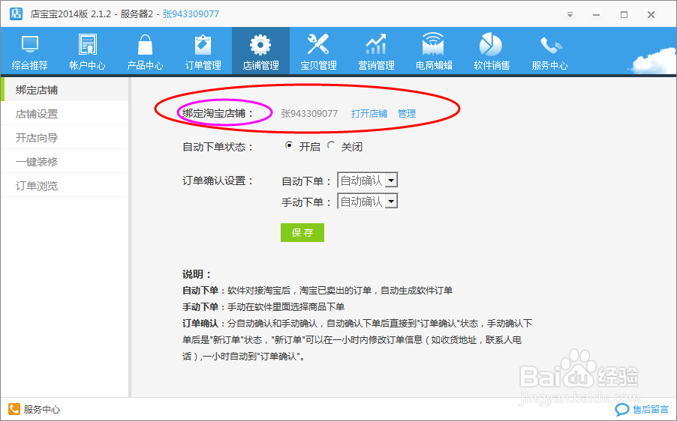This screenshot has width=677, height=421.
Task: Click the 说明 heading
Action: (x=197, y=274)
